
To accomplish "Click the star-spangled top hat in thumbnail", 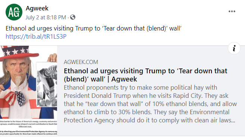I will point(18,53).
